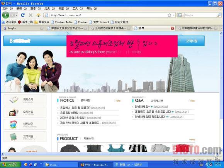Open the address bar history dropdown

(x=174, y=15)
